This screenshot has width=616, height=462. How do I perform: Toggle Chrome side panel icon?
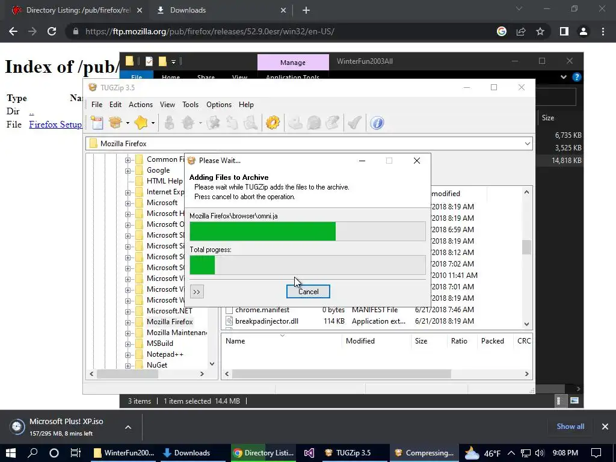[564, 31]
